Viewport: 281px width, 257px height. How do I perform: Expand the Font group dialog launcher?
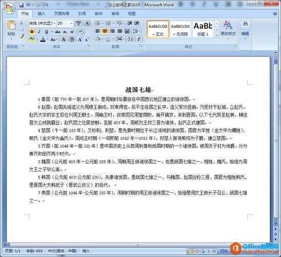click(x=89, y=46)
